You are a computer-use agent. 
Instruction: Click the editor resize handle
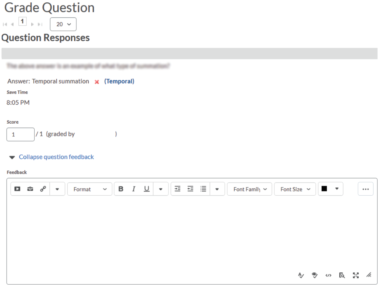(x=368, y=275)
